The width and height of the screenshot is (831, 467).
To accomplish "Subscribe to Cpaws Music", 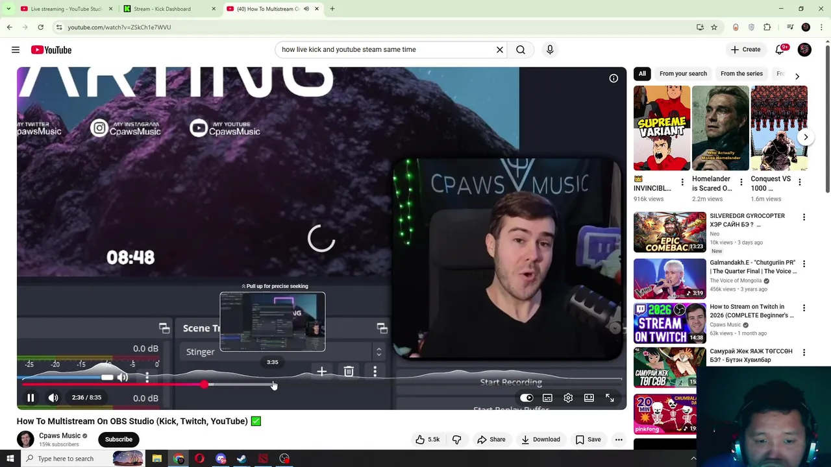I will point(119,439).
